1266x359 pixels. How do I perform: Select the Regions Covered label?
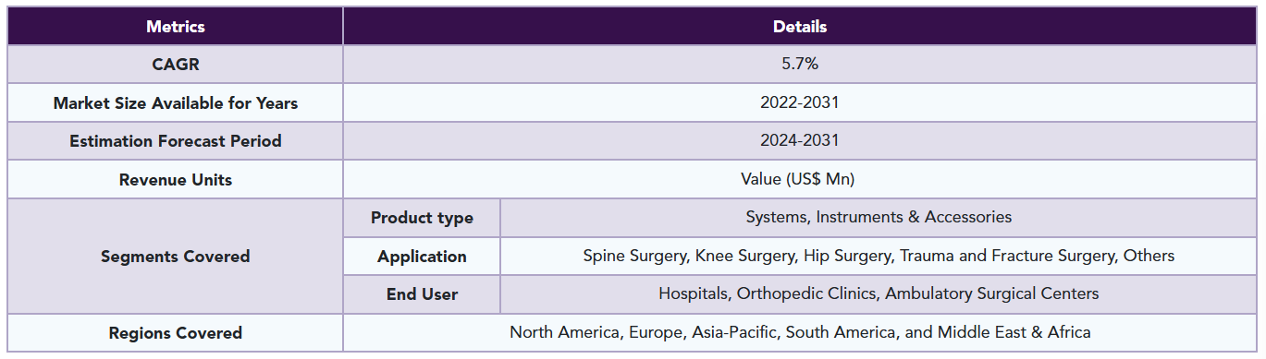click(x=176, y=333)
